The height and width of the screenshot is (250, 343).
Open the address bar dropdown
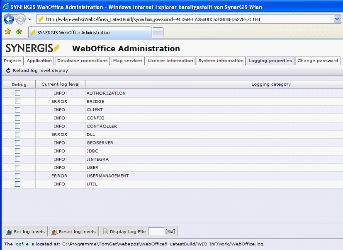pyautogui.click(x=337, y=19)
